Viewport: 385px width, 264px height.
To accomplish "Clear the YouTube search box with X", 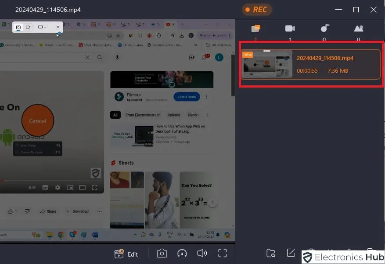I will pyautogui.click(x=87, y=57).
